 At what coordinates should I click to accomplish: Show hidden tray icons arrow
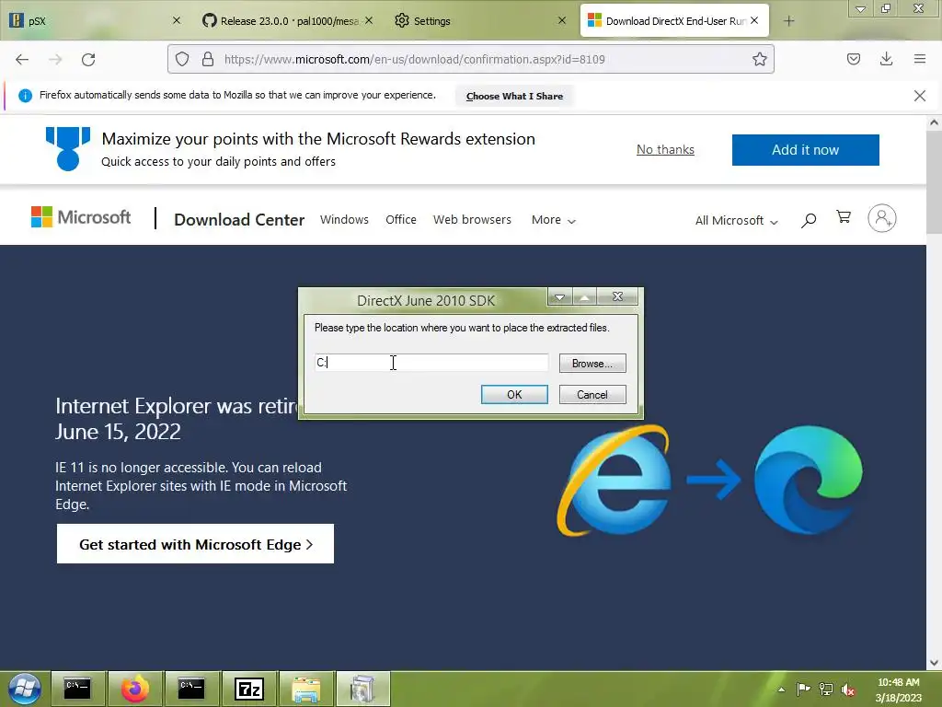pos(782,690)
